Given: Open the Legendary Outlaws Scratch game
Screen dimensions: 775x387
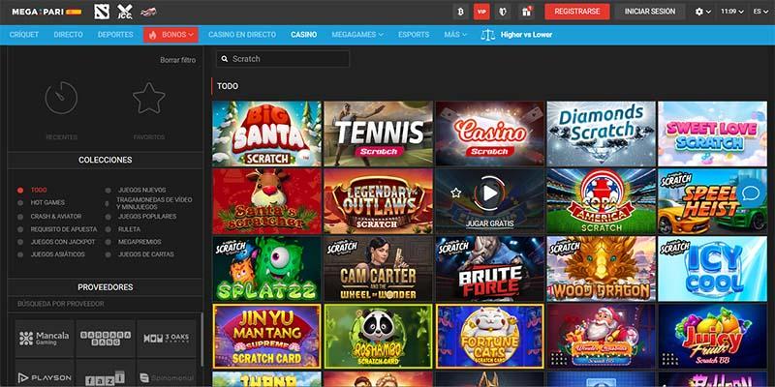Looking at the screenshot, I should 378,201.
